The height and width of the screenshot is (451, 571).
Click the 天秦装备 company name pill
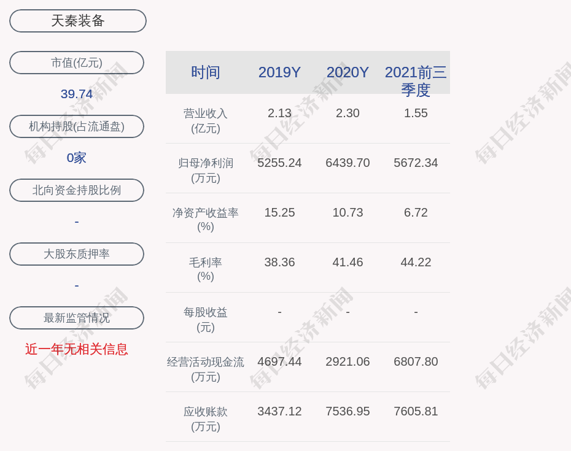click(x=78, y=21)
